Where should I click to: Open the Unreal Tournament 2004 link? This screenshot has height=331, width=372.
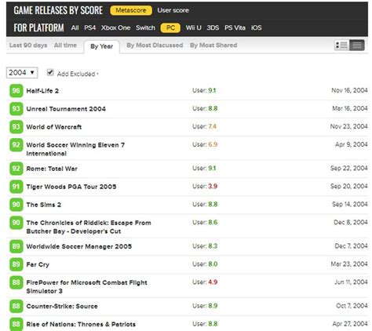point(66,109)
